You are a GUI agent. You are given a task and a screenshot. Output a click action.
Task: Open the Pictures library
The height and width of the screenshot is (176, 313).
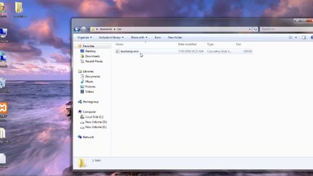90,87
